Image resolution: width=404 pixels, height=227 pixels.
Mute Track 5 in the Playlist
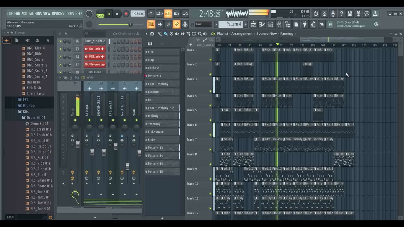(x=210, y=120)
